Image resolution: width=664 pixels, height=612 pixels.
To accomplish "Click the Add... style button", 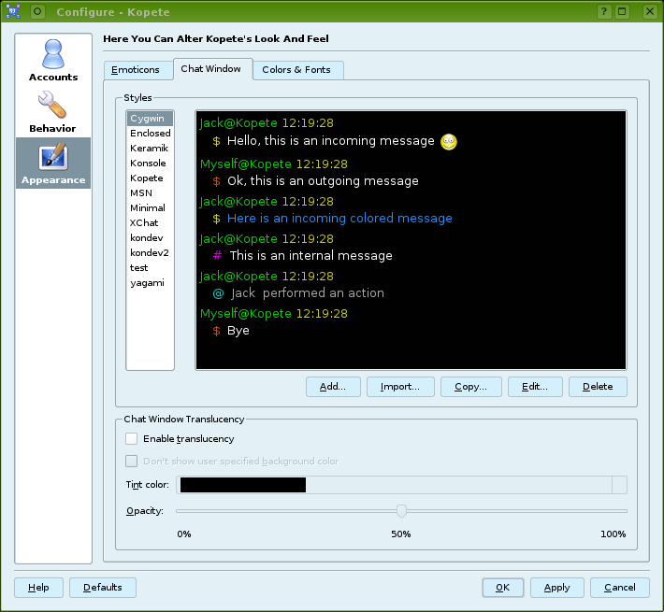I will [333, 387].
